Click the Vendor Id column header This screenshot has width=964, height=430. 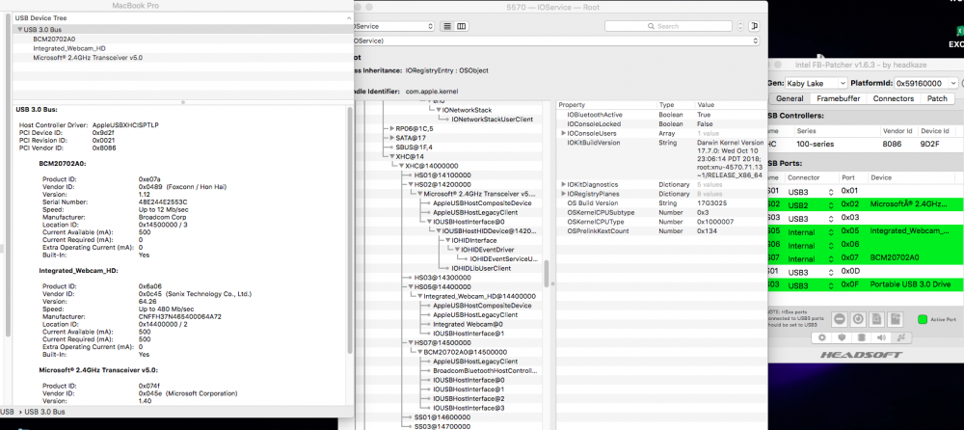tap(900, 131)
